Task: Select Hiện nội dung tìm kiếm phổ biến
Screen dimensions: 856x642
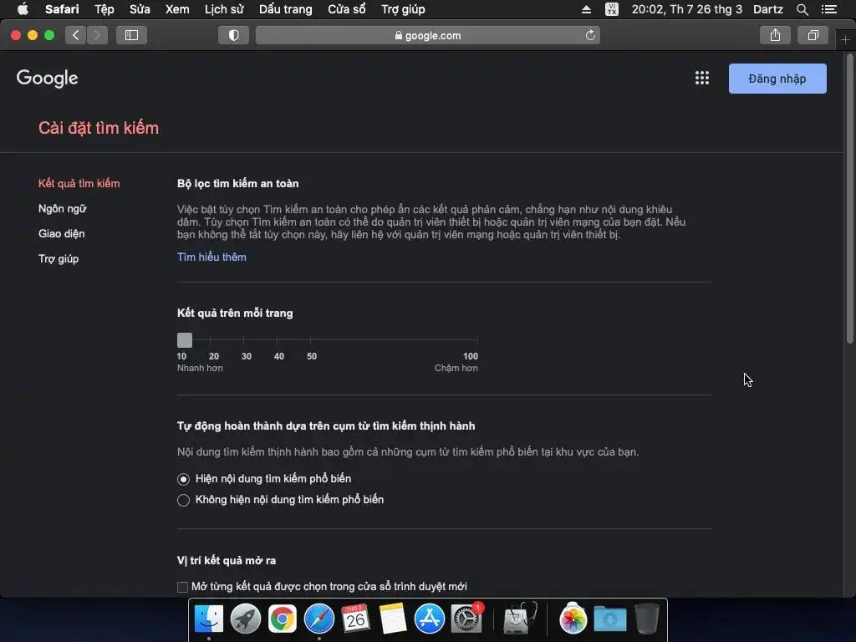Action: [183, 479]
